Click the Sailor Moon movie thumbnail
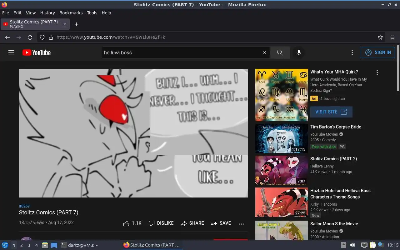 click(282, 230)
